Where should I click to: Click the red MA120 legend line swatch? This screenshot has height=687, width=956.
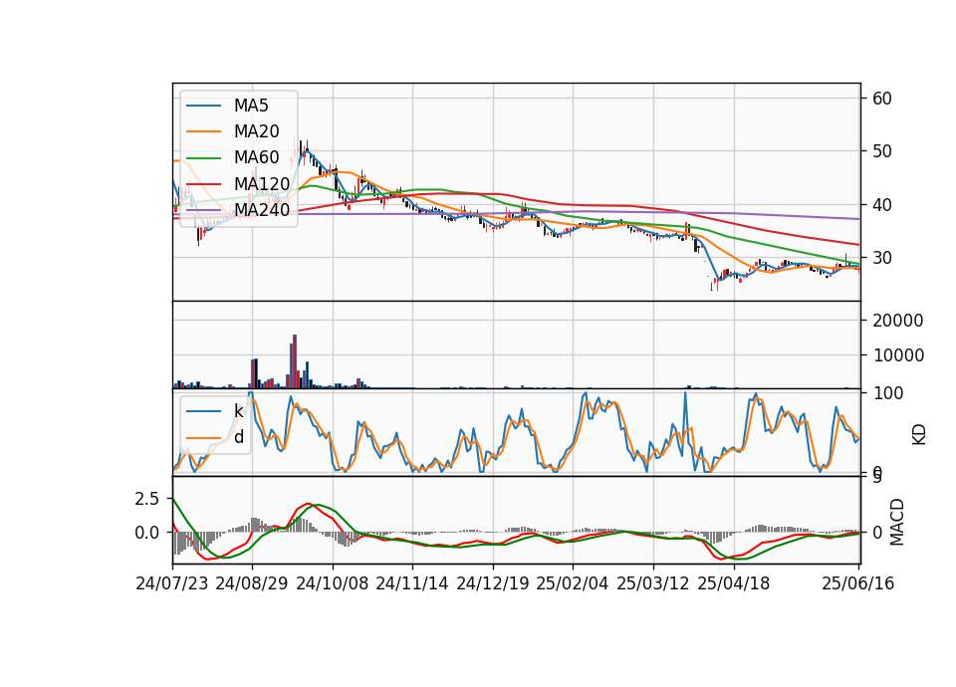point(203,183)
